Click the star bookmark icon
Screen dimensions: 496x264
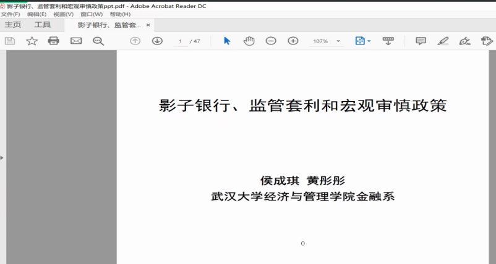pos(32,41)
